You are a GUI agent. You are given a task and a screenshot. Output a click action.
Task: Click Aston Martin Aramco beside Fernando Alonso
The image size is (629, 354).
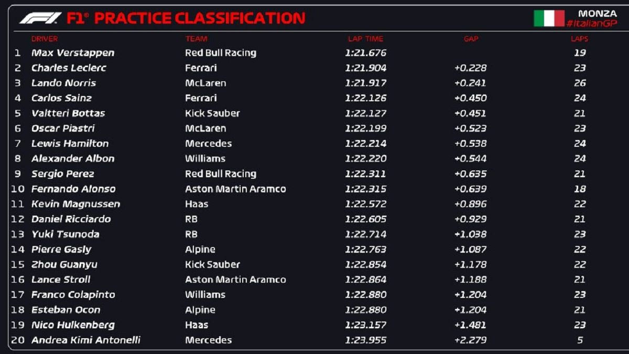pyautogui.click(x=235, y=189)
